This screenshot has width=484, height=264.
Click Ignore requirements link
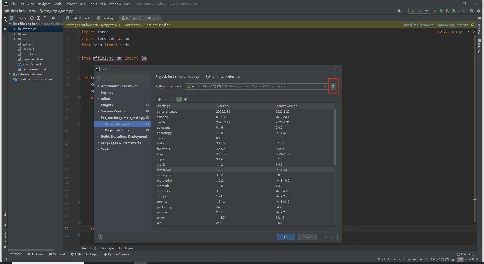[453, 25]
